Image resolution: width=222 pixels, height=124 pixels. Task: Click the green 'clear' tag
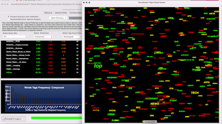click(x=111, y=114)
